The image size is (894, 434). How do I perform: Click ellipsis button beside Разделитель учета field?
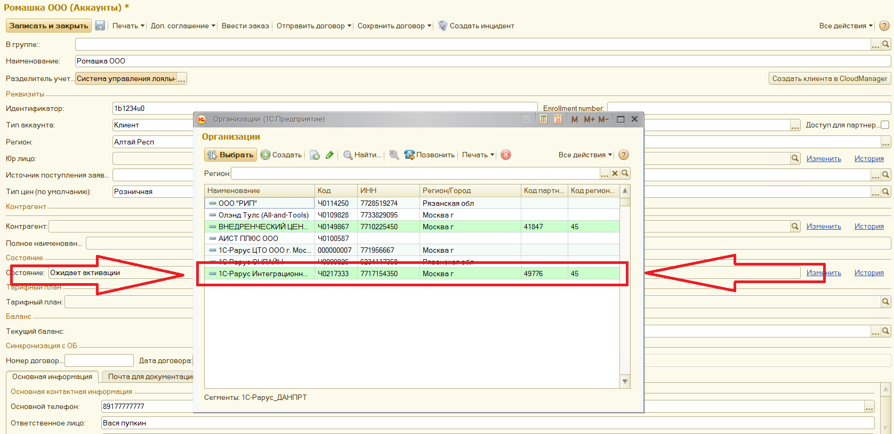182,79
